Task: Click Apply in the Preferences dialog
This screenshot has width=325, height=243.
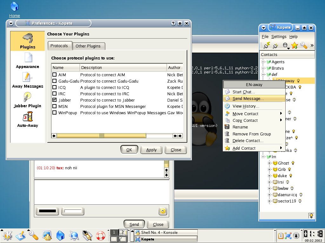Action: click(x=151, y=150)
